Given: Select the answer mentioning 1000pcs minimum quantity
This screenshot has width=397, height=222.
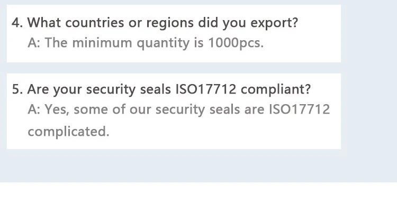Looking at the screenshot, I should pyautogui.click(x=146, y=43).
